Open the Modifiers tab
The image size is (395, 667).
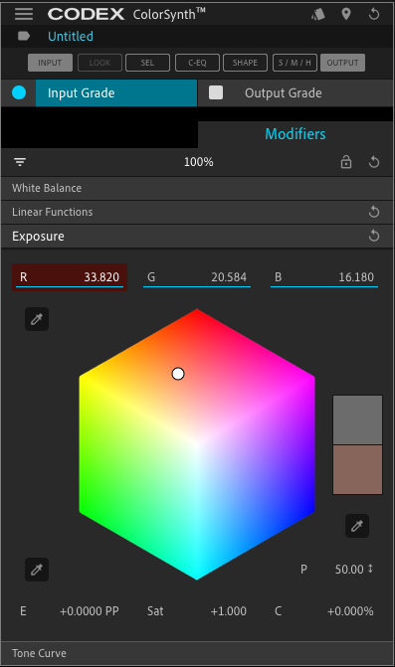(296, 134)
